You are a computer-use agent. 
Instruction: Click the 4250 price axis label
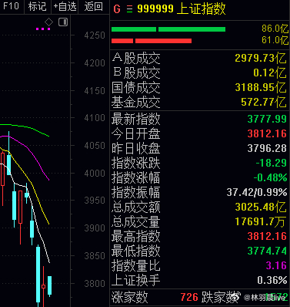tap(95, 35)
